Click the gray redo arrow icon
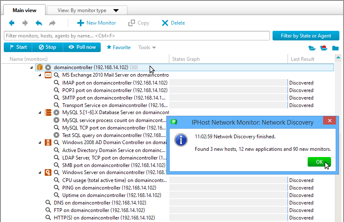This screenshot has height=222, width=344. click(x=52, y=23)
